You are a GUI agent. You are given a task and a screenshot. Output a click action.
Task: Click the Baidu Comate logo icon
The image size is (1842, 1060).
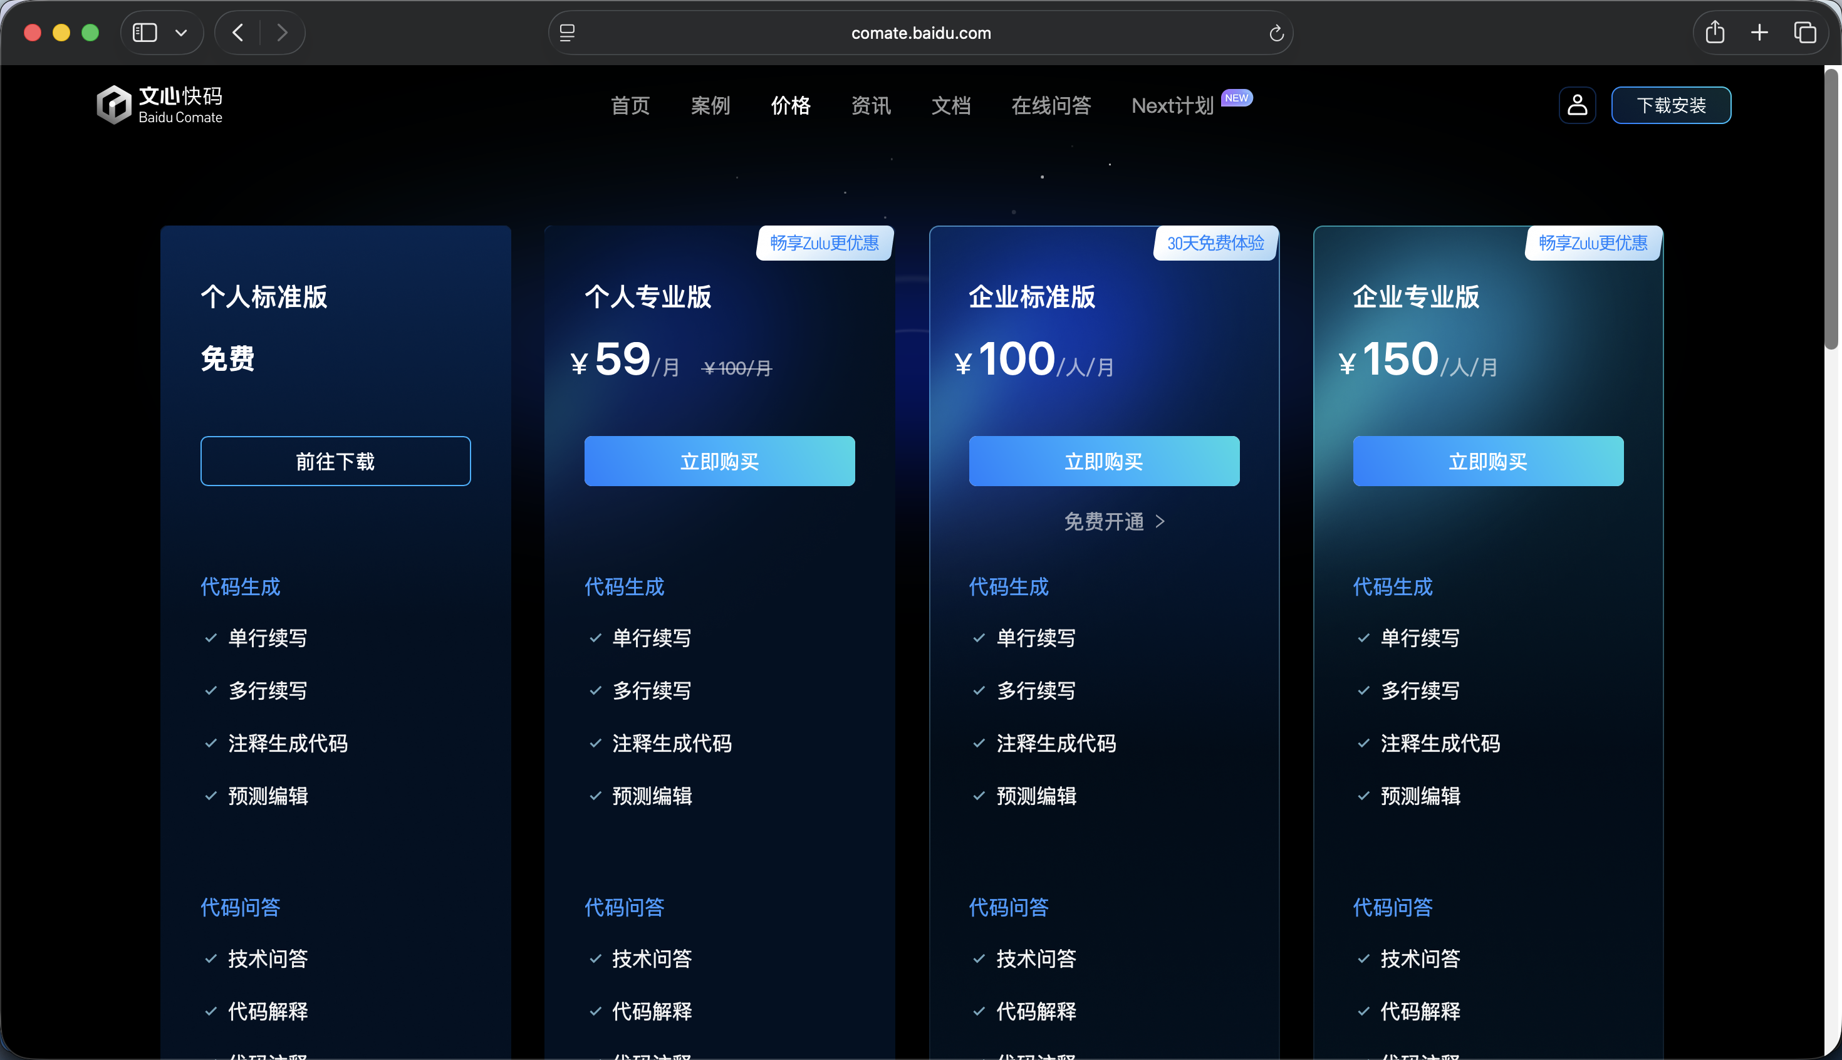114,105
